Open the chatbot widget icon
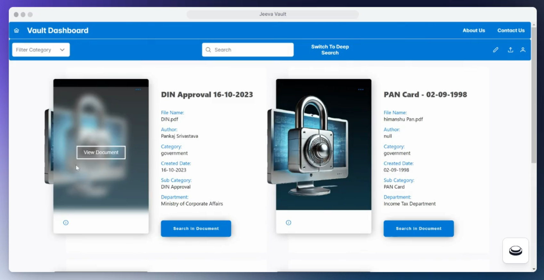 pyautogui.click(x=515, y=251)
